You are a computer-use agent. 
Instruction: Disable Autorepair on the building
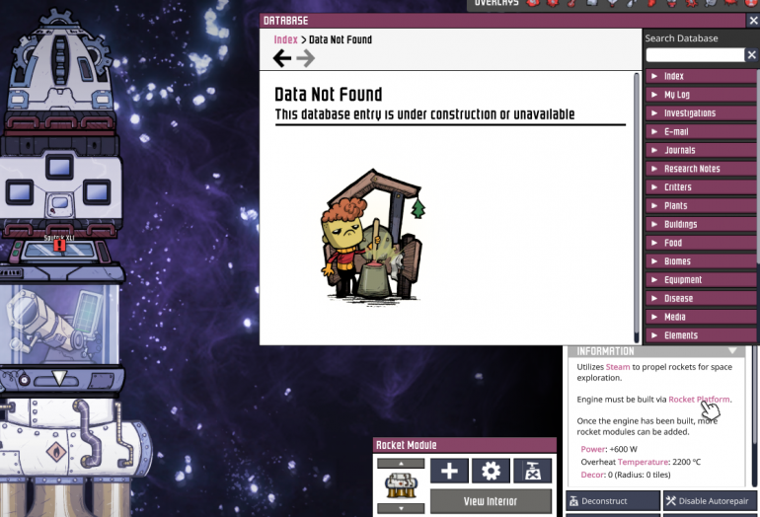click(x=711, y=501)
